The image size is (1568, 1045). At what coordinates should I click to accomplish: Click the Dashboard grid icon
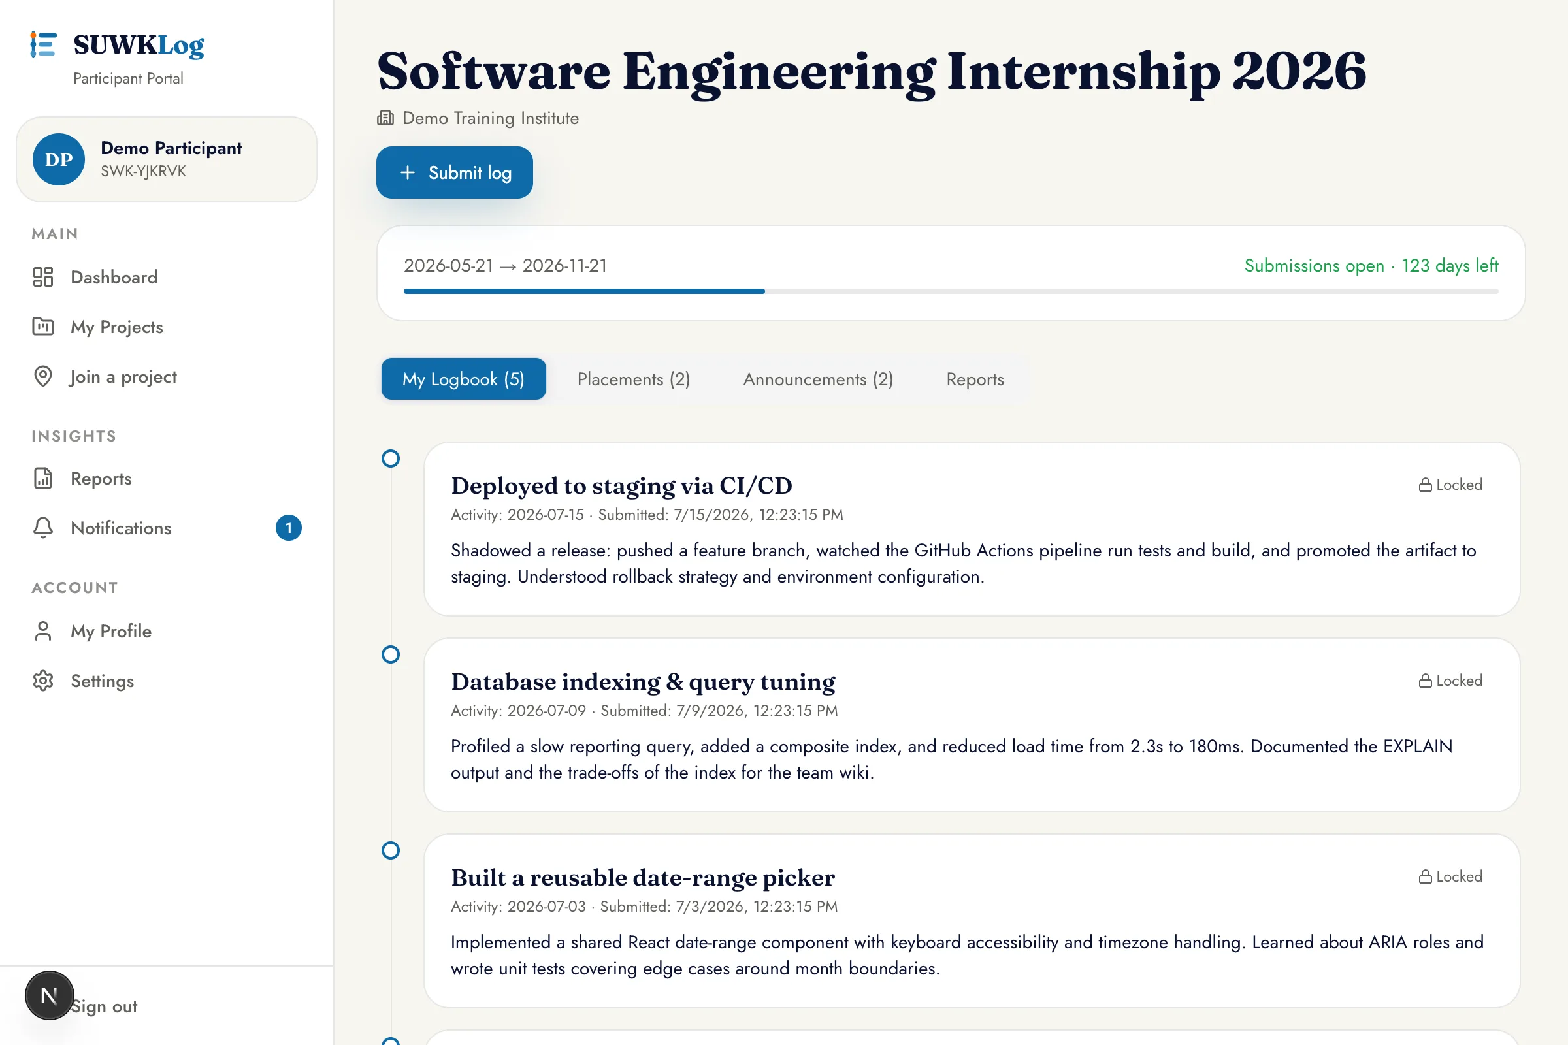pos(43,277)
